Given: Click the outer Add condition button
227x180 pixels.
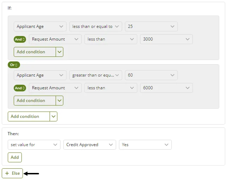Looking at the screenshot, I should tap(29, 116).
